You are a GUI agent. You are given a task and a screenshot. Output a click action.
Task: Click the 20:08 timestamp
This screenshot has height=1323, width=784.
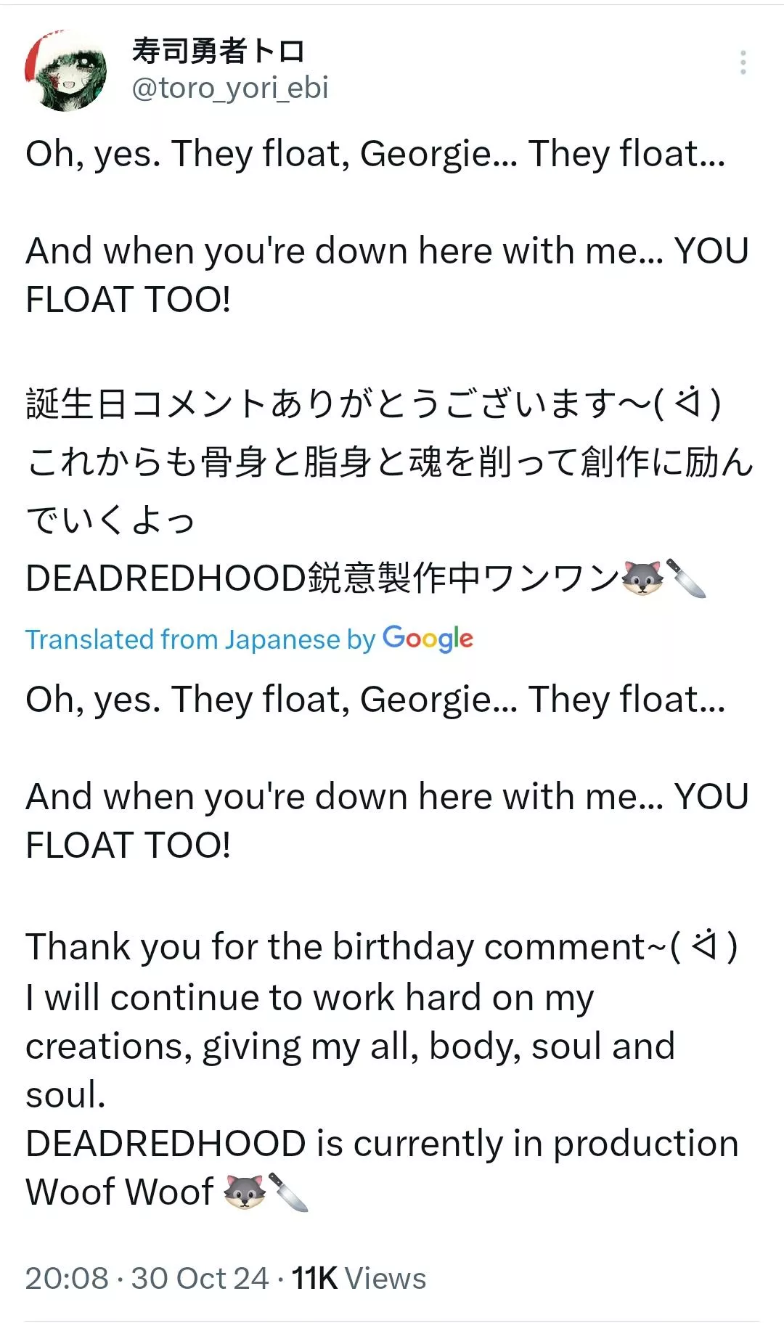[x=67, y=1278]
